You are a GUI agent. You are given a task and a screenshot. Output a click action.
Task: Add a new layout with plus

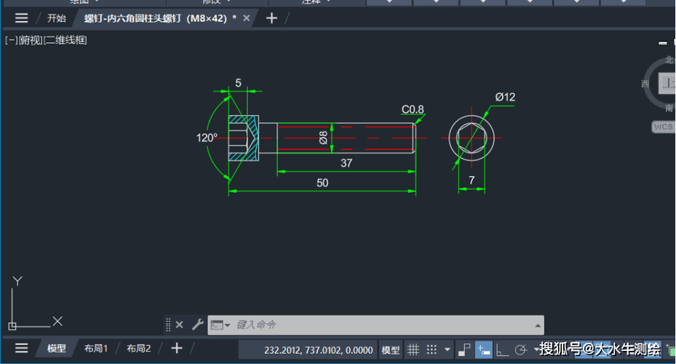point(176,349)
